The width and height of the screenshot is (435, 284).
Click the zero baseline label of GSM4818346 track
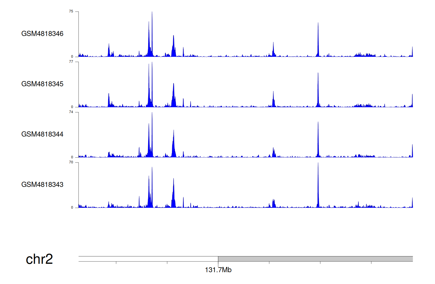(x=72, y=57)
